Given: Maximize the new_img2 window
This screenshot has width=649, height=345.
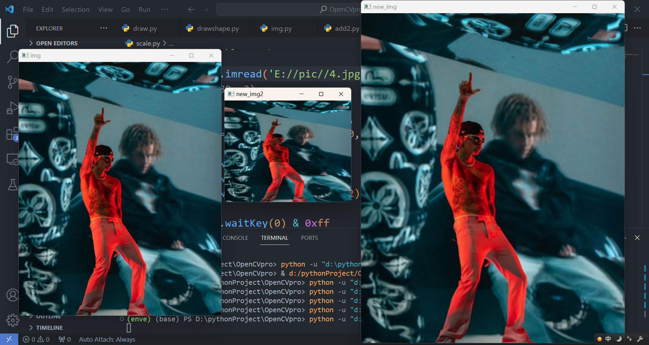Looking at the screenshot, I should click(321, 94).
